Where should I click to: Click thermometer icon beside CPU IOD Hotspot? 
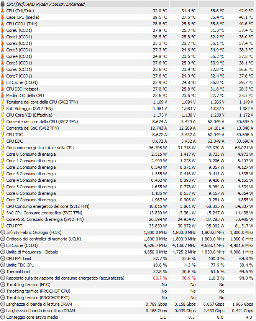pyautogui.click(x=2, y=89)
